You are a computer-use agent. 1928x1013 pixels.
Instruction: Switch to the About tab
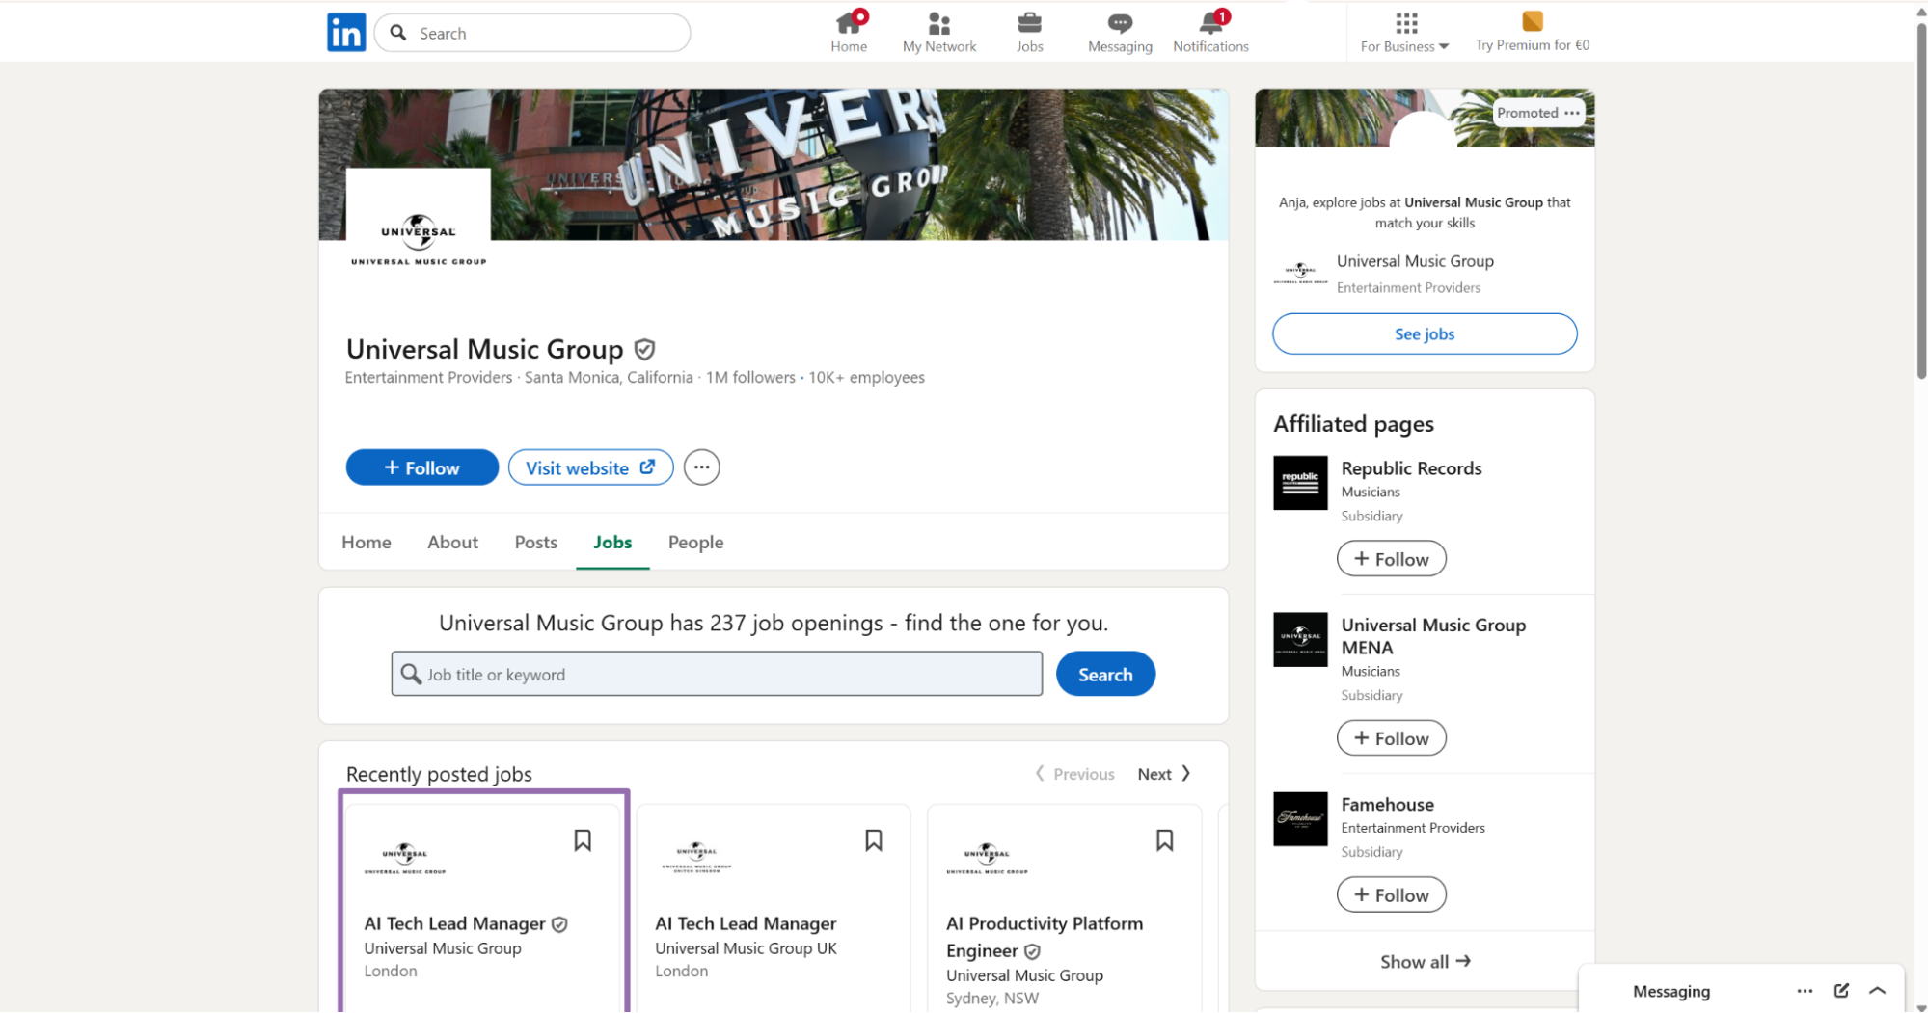click(452, 542)
